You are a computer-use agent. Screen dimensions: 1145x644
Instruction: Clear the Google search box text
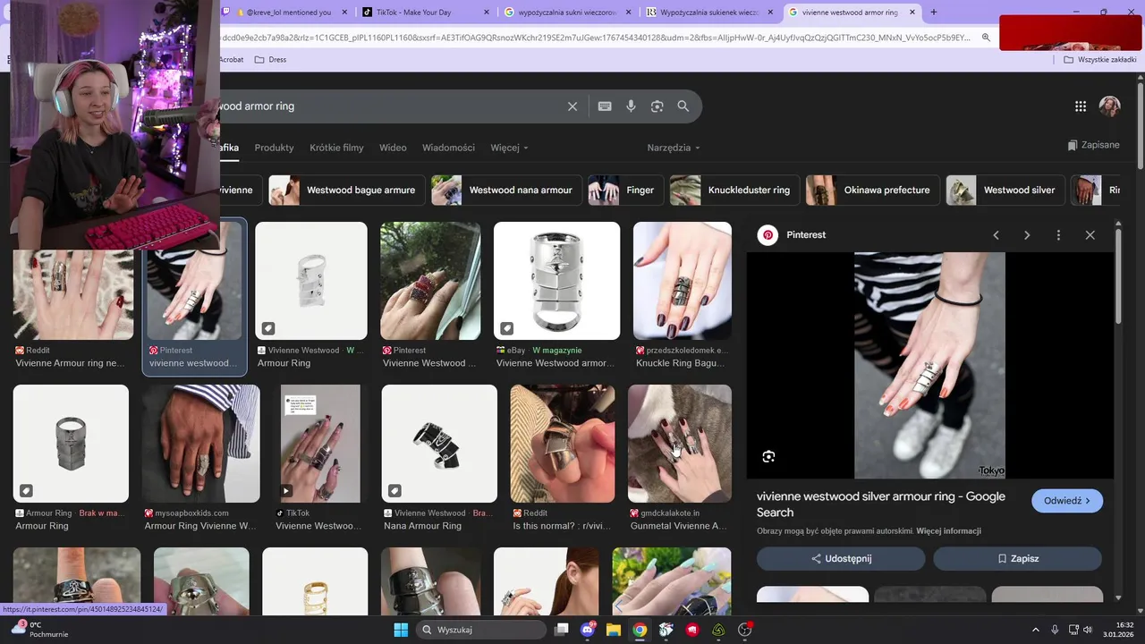tap(572, 106)
